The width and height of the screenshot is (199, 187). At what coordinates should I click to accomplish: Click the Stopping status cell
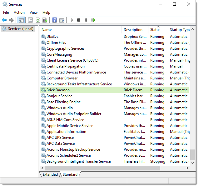tap(158, 161)
